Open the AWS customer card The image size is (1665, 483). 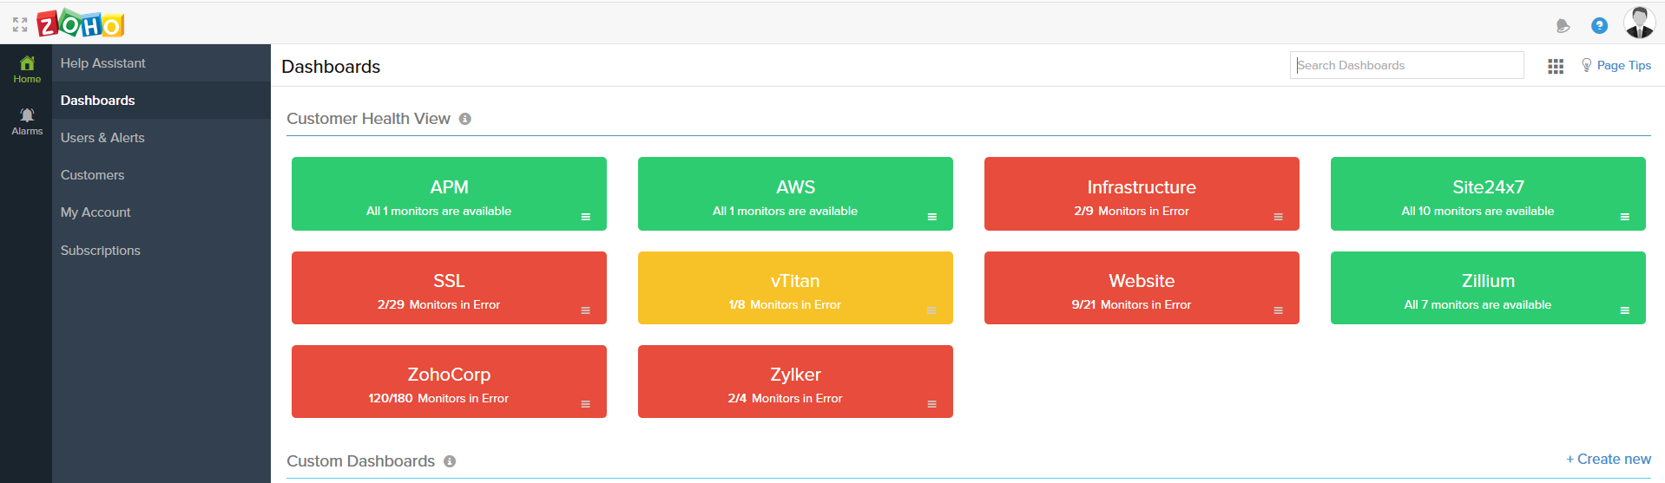pyautogui.click(x=795, y=193)
